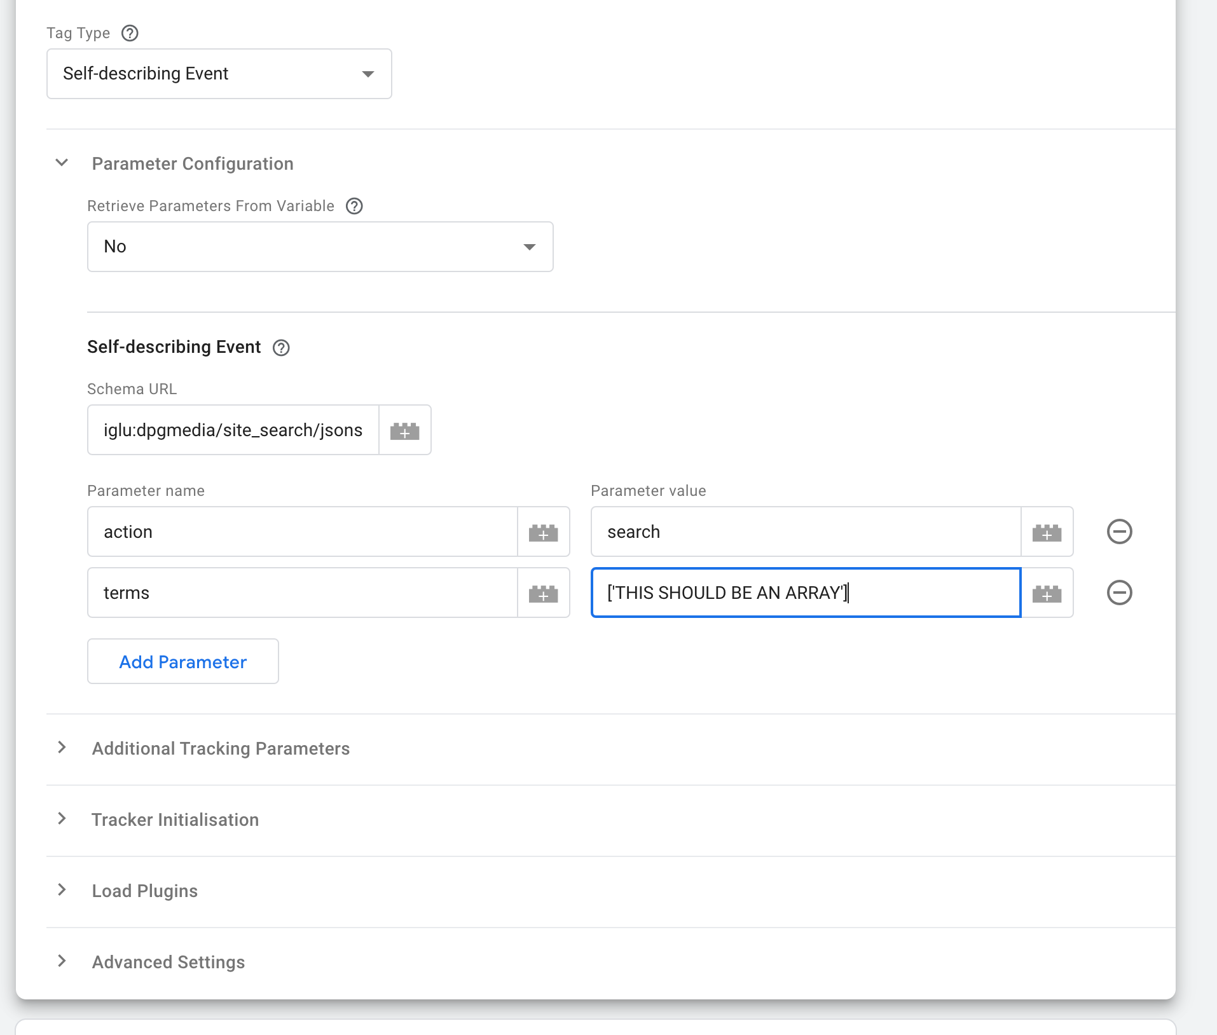Insert variable into Schema URL field

405,430
